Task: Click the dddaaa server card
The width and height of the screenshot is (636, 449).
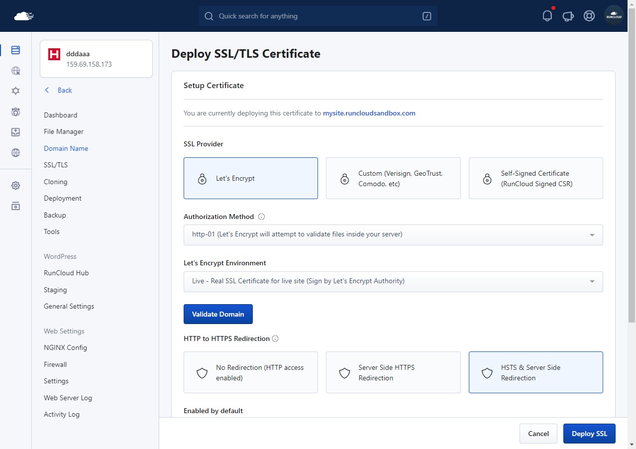Action: pyautogui.click(x=96, y=59)
